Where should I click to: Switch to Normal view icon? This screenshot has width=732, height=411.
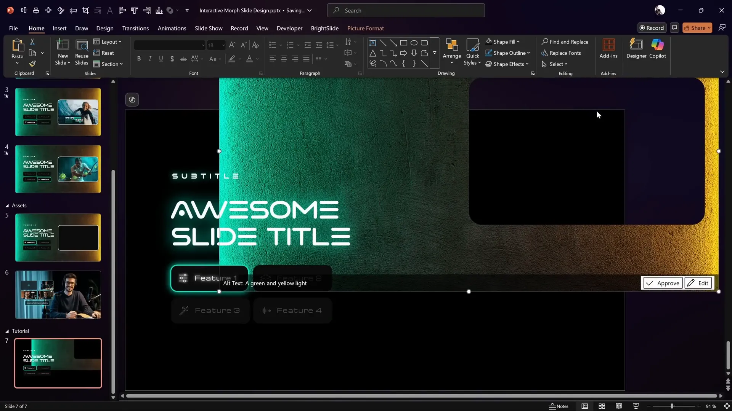pyautogui.click(x=584, y=406)
